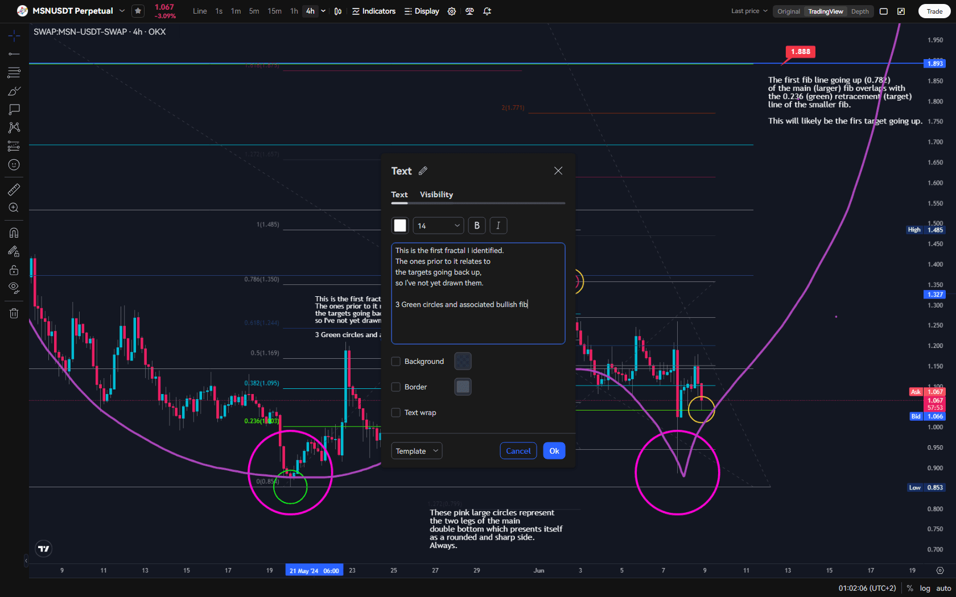
Task: Open the Template dropdown
Action: pos(417,451)
